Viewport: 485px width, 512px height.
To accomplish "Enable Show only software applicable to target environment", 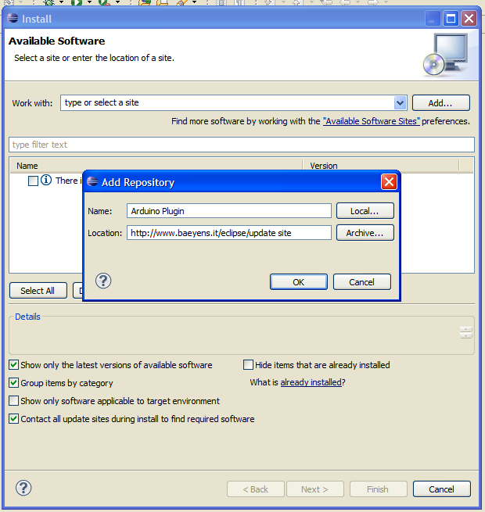I will pos(14,401).
